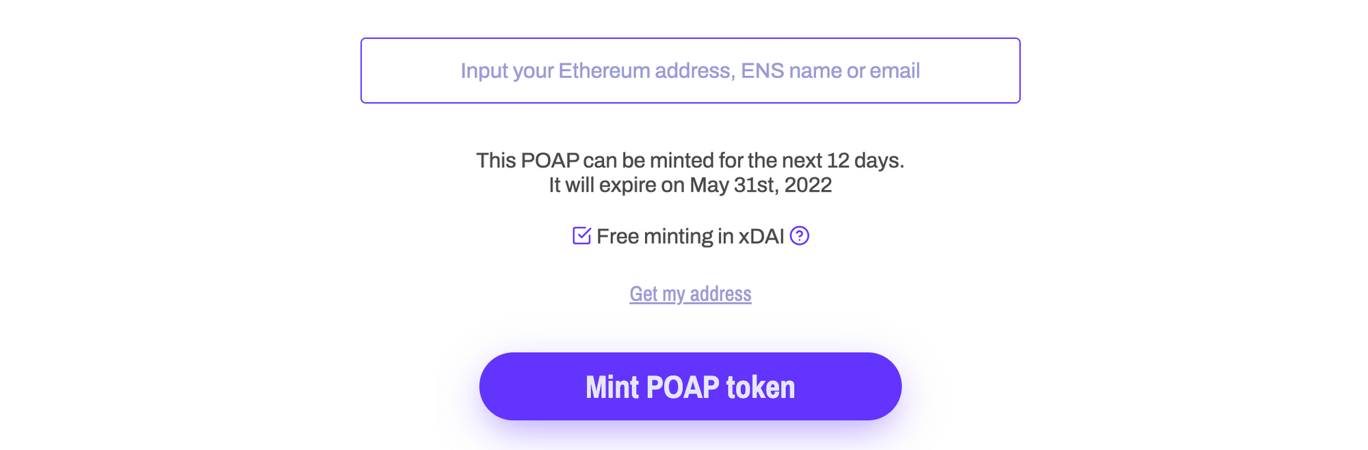Click the large purple mint button

click(x=688, y=386)
